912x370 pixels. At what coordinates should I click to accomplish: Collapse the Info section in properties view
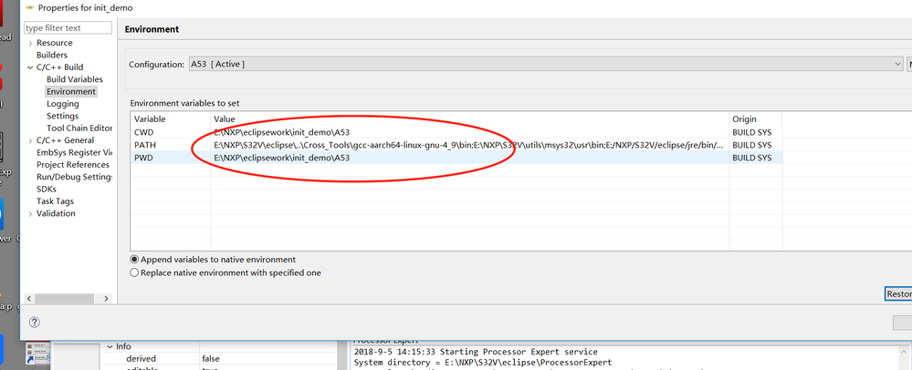click(x=109, y=346)
